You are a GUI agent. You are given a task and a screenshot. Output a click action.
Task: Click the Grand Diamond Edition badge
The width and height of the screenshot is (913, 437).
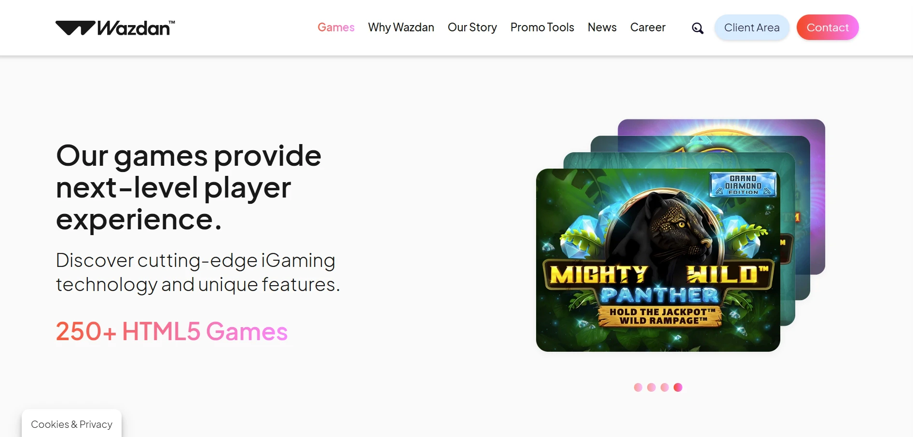point(743,185)
